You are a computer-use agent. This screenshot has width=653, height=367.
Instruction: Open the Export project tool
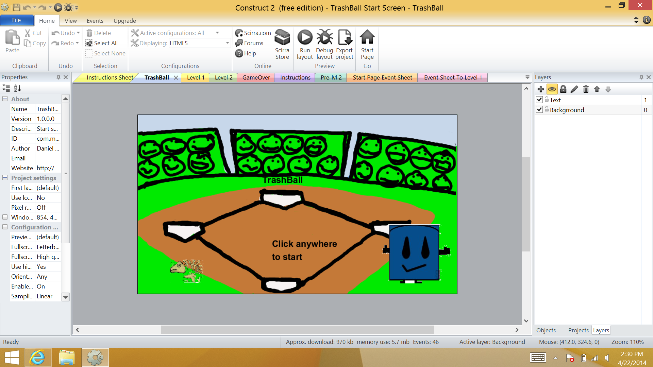pyautogui.click(x=345, y=38)
